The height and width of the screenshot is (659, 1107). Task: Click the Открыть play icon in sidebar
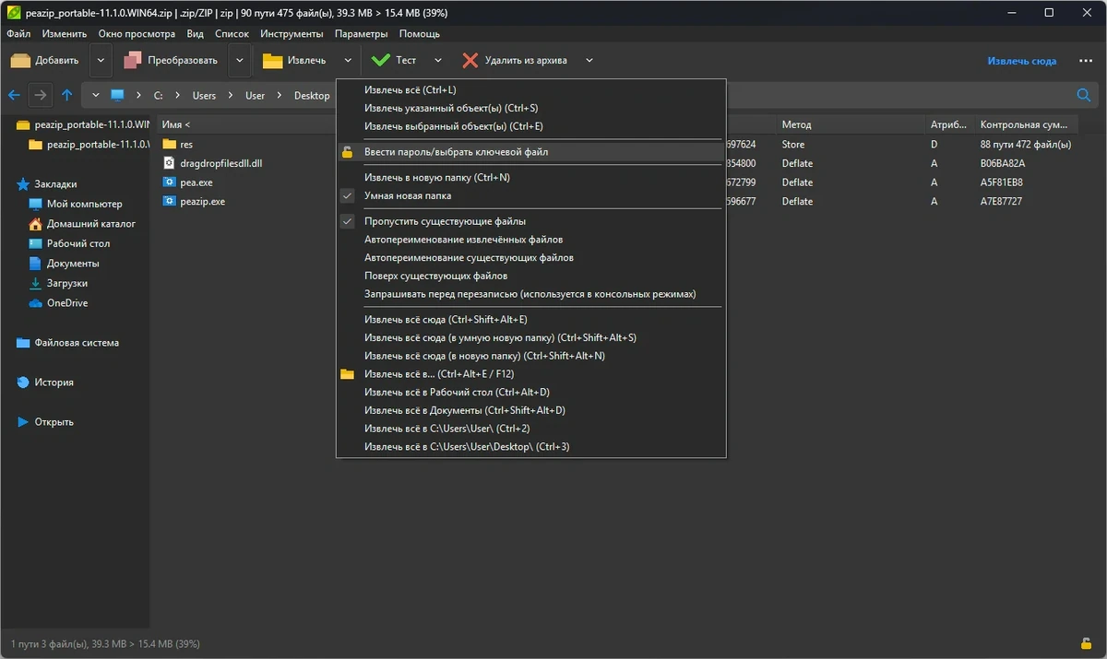[x=23, y=422]
